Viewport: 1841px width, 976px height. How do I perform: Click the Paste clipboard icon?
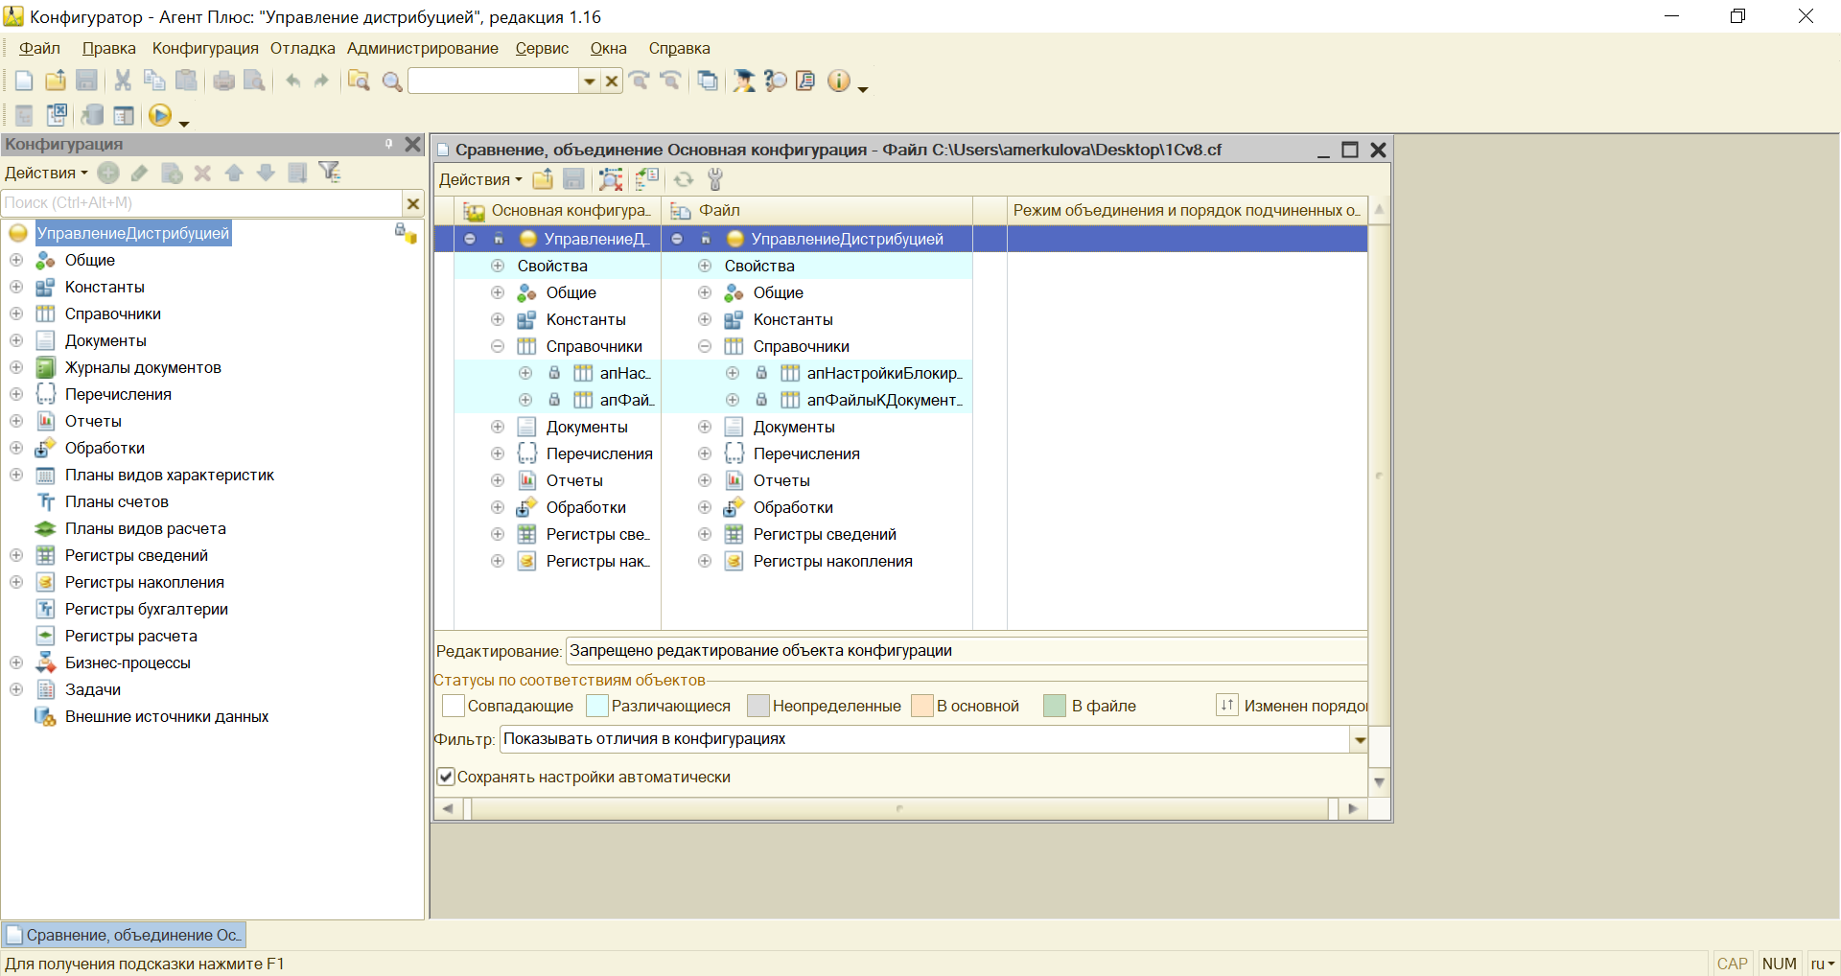coord(187,81)
